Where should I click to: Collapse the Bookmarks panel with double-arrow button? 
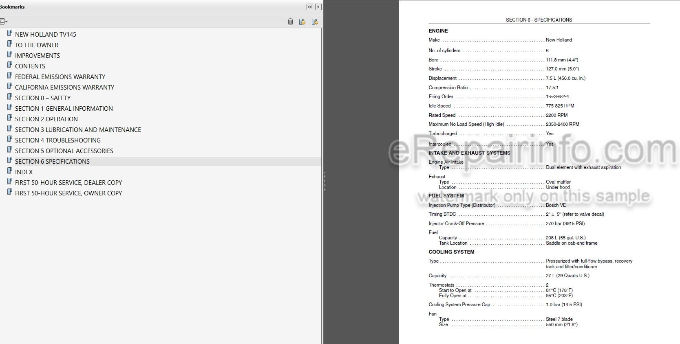pos(310,7)
